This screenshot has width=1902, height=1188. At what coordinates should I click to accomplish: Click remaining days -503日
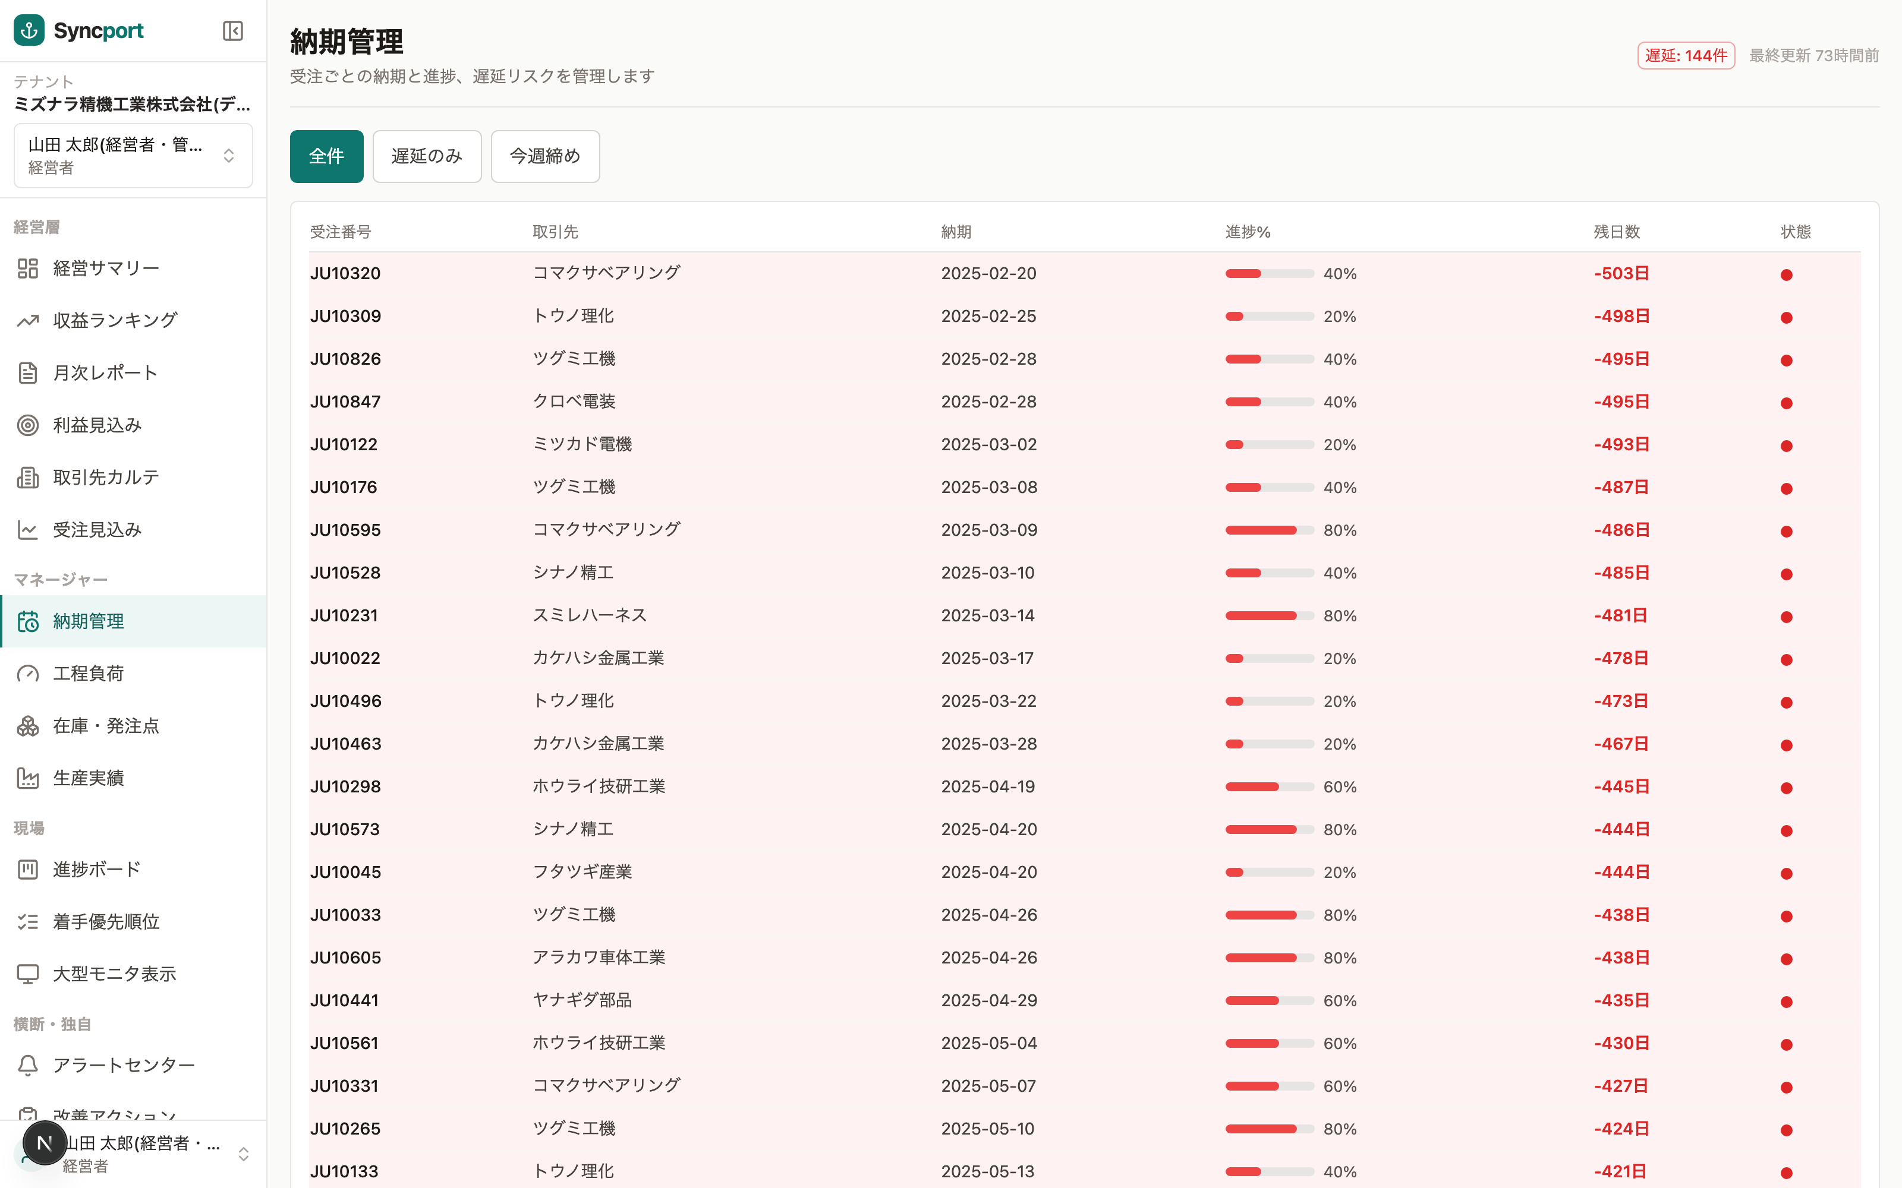pos(1621,273)
